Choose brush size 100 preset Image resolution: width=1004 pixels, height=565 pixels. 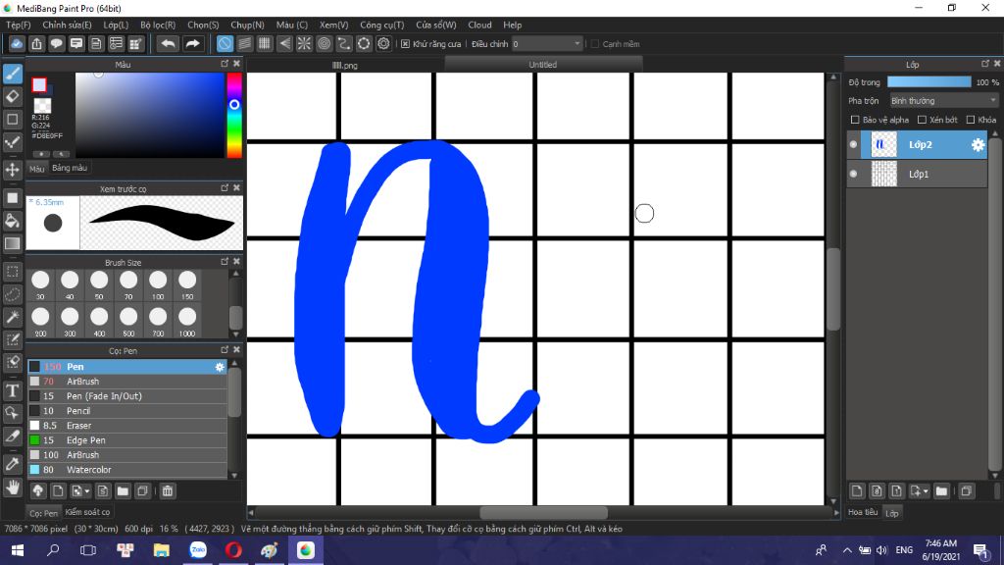click(158, 284)
